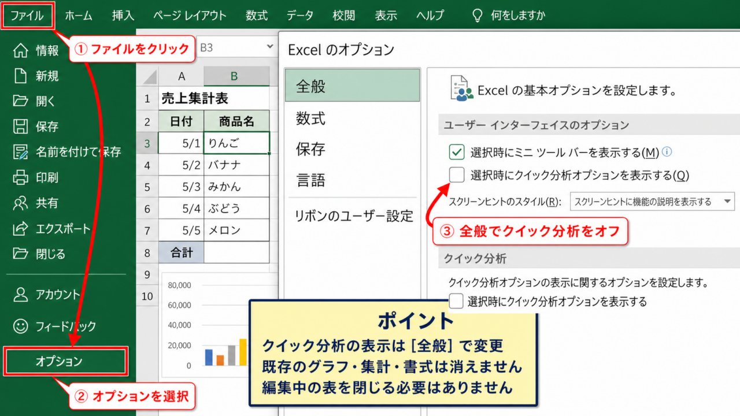Click the 情報 home icon in backstage menu
Viewport: 740px width, 416px height.
pyautogui.click(x=20, y=51)
